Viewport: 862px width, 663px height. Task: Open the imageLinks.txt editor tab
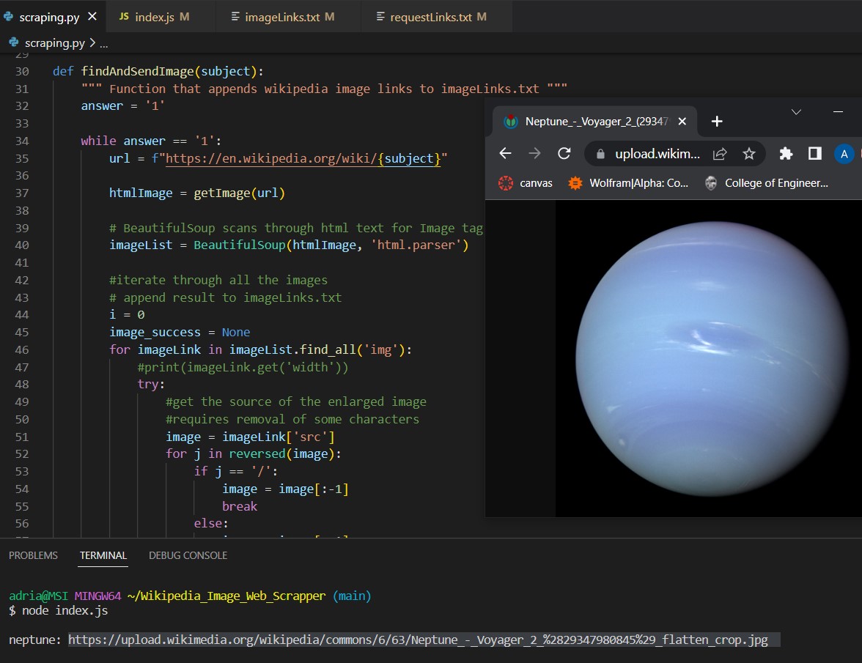pos(282,17)
